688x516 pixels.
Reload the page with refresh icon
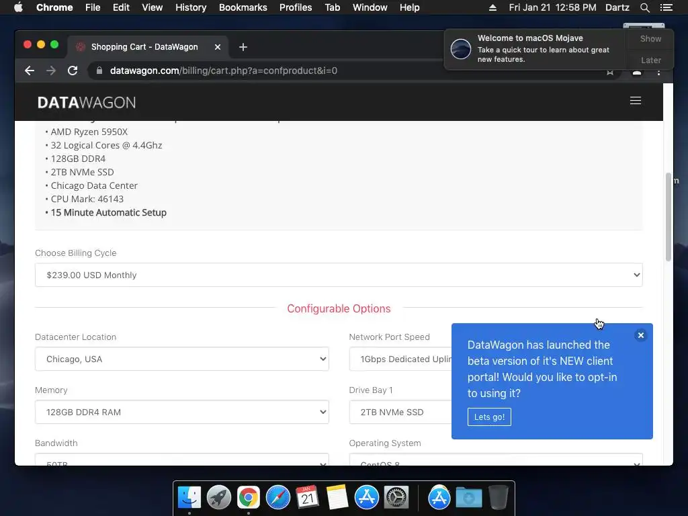(x=73, y=71)
